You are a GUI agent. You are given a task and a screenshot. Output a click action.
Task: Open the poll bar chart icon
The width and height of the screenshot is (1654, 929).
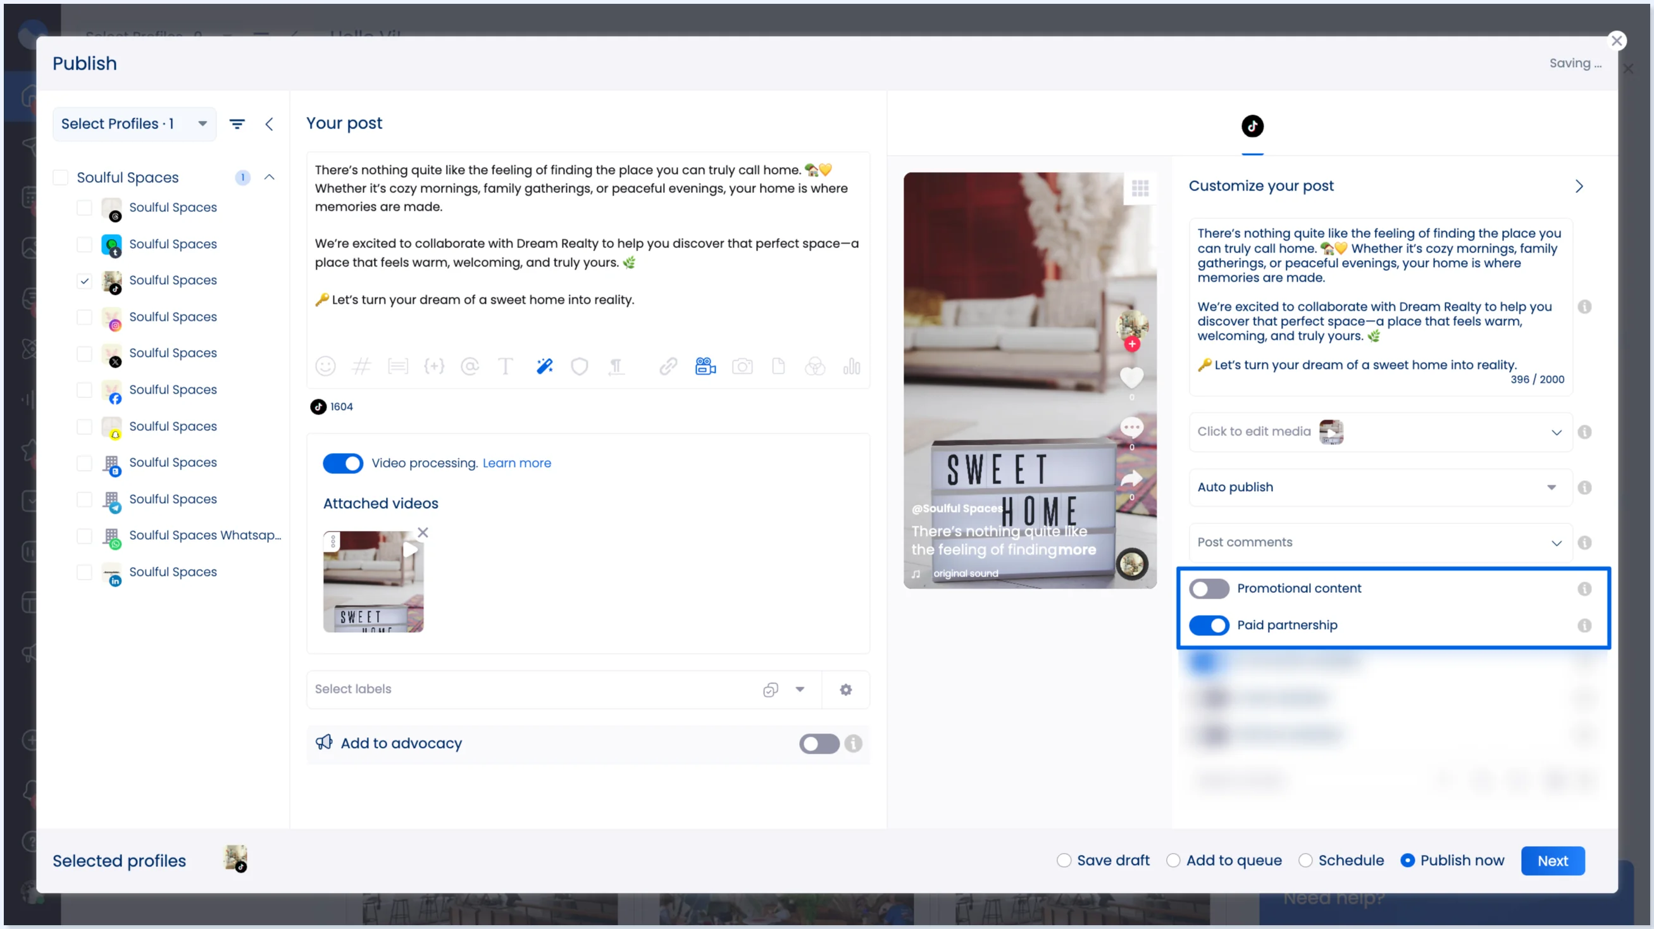tap(852, 366)
